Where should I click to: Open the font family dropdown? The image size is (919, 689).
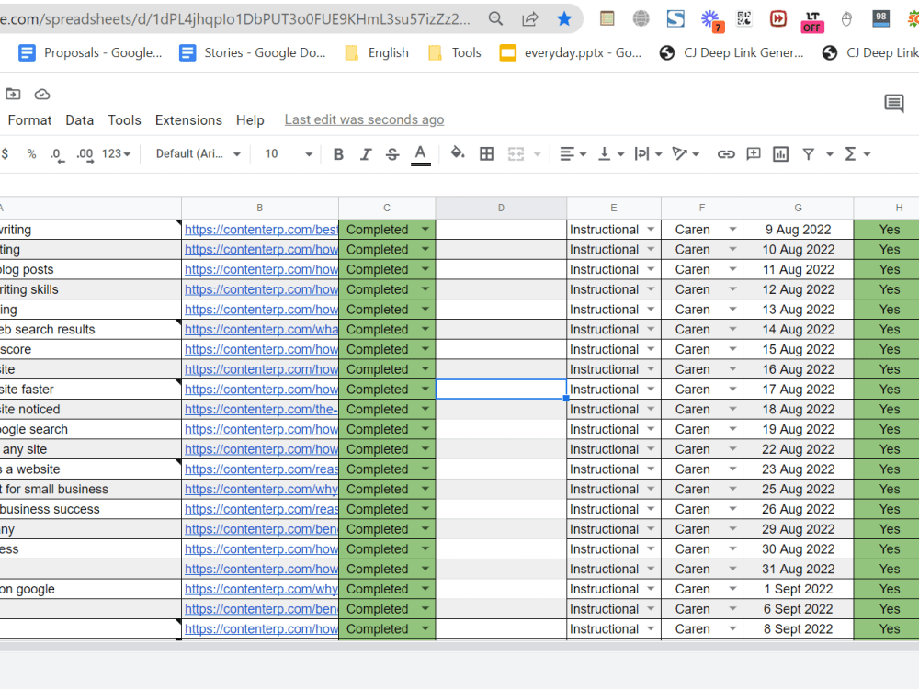click(x=198, y=154)
